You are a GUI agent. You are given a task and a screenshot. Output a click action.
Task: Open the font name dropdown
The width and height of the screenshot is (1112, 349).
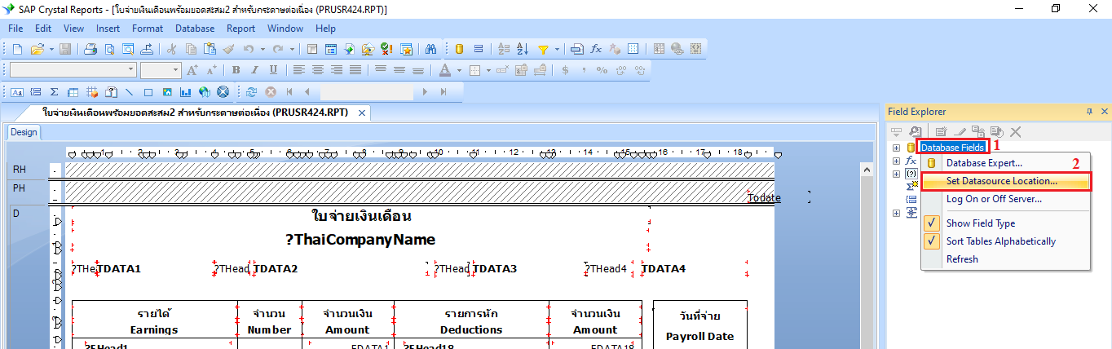coord(130,70)
